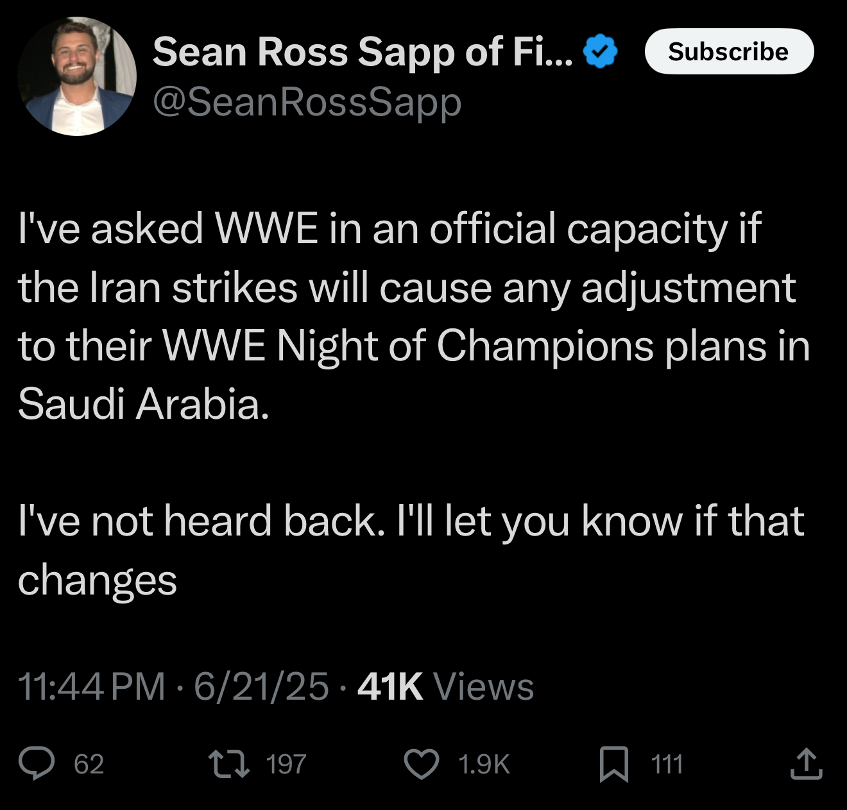
Task: Bookmark this post
Action: (613, 764)
